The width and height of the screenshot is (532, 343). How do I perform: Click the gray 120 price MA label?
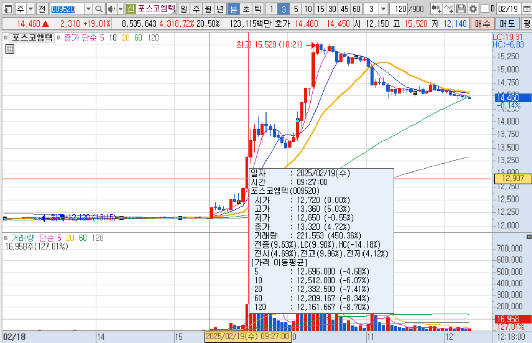(153, 38)
